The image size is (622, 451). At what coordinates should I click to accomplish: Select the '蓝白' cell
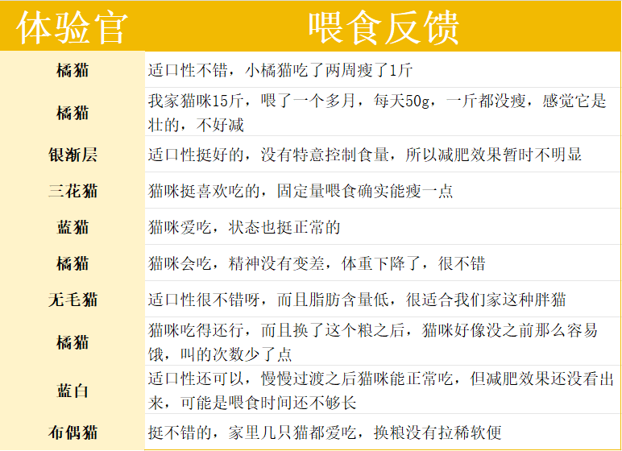point(73,391)
